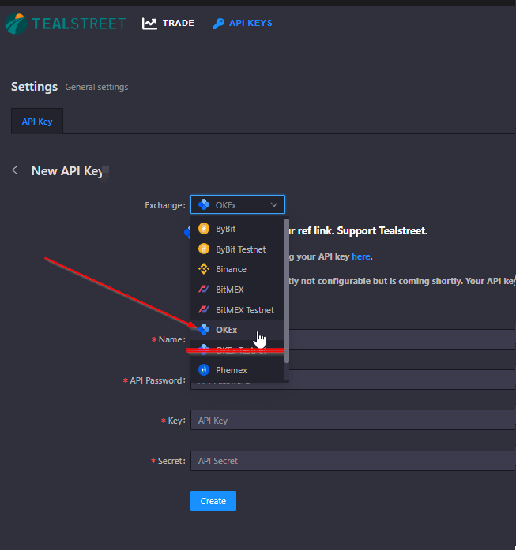Screen dimensions: 516x550
Task: Select ByBit Testnet option
Action: coord(237,249)
